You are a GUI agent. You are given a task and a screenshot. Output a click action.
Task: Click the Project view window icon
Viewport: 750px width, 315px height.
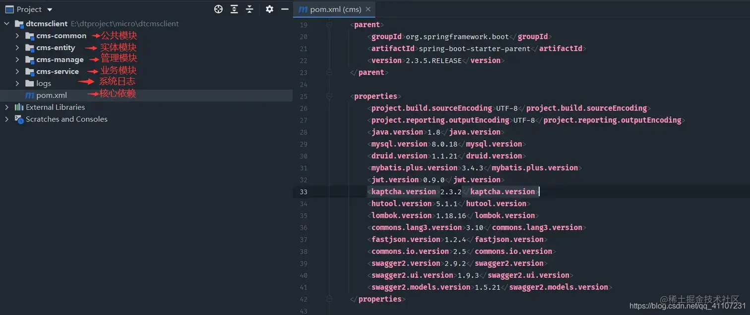[x=9, y=9]
